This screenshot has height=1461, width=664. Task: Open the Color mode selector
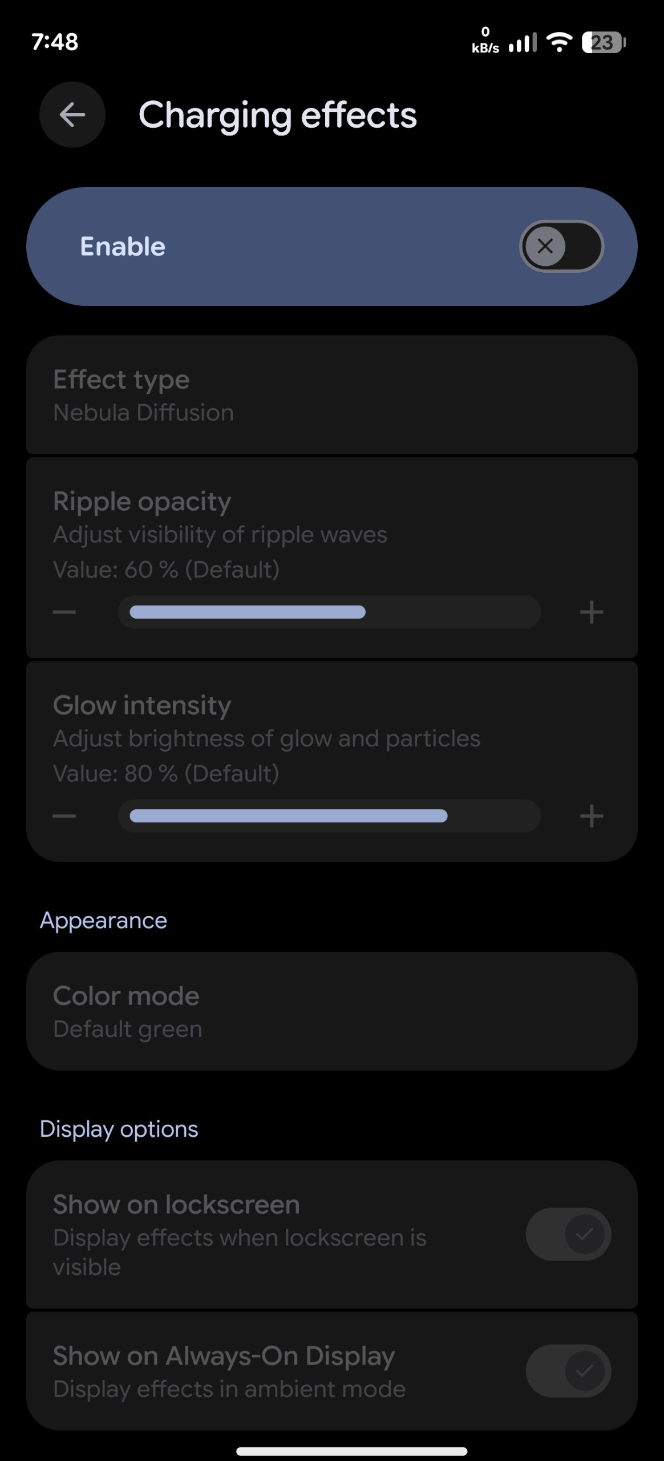point(331,1011)
